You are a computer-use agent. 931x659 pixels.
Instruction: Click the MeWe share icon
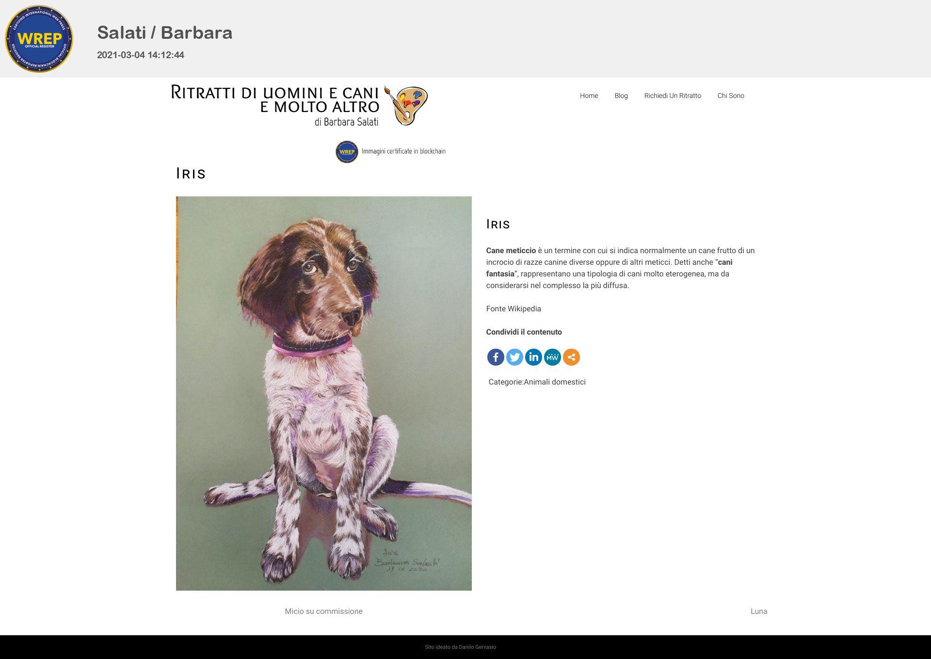pos(552,357)
